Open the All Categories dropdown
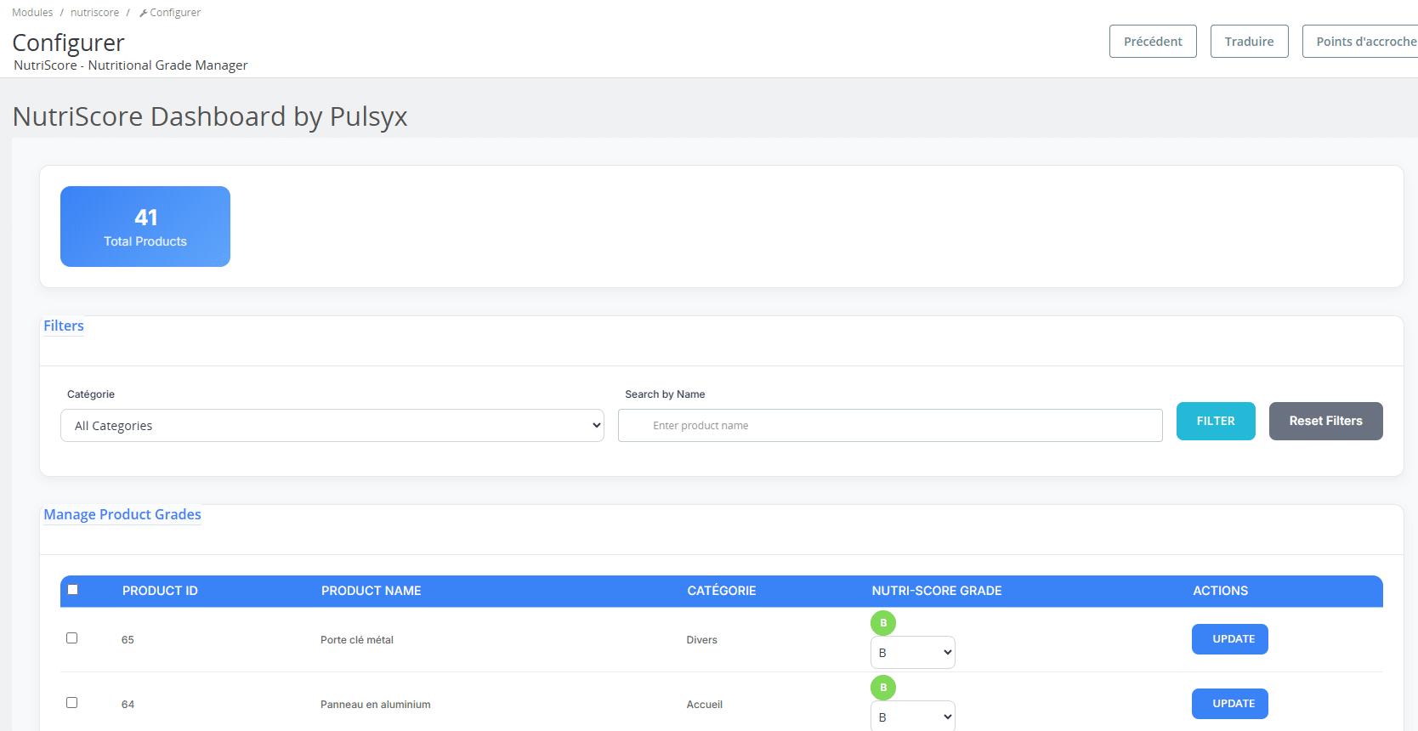Viewport: 1418px width, 731px height. 332,426
